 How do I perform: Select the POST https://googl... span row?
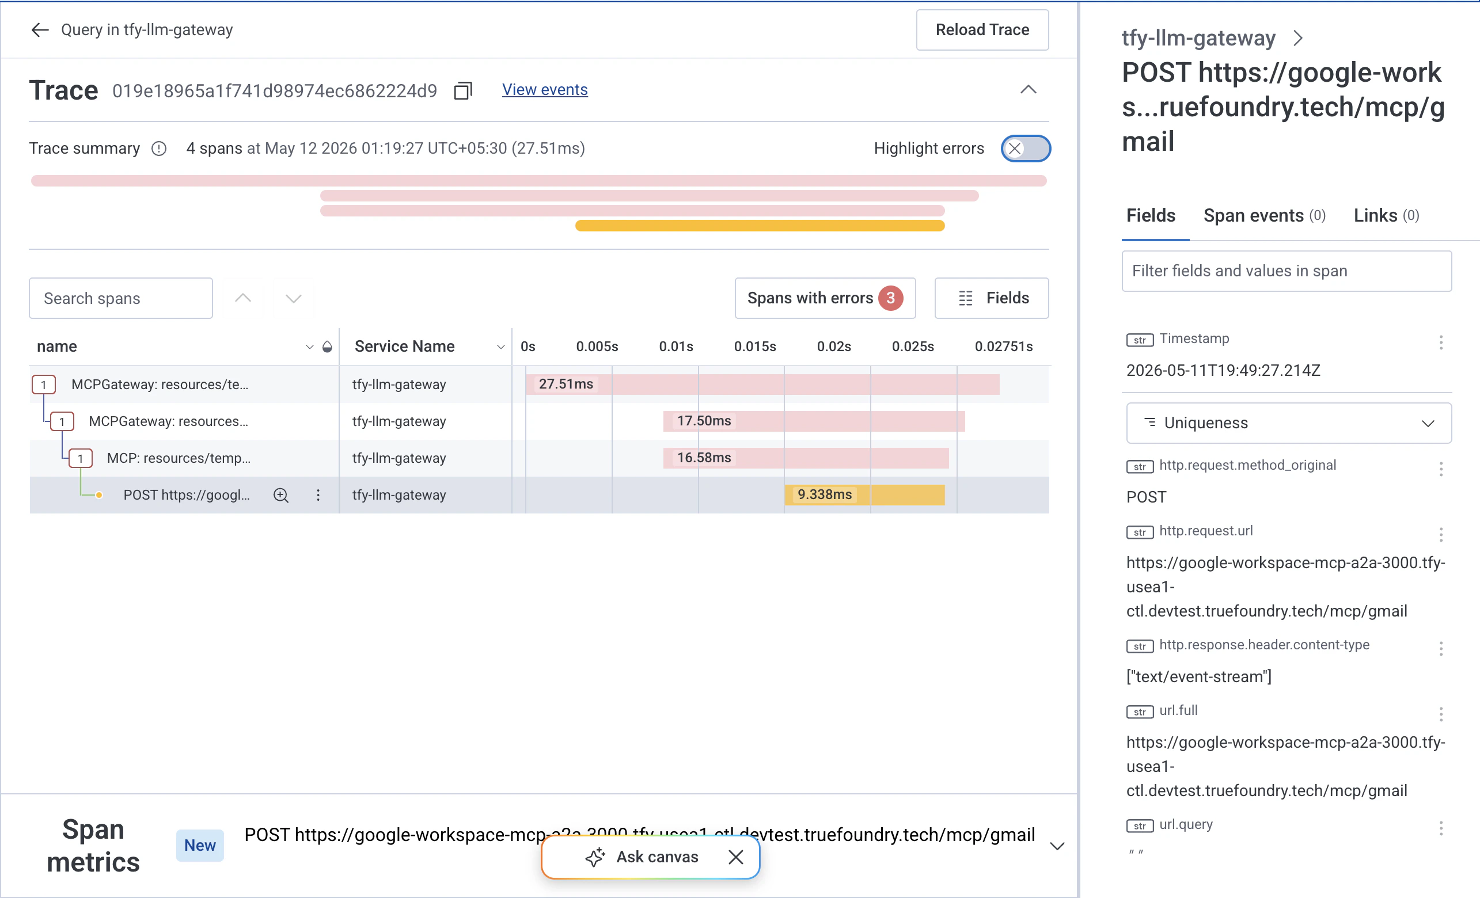540,495
